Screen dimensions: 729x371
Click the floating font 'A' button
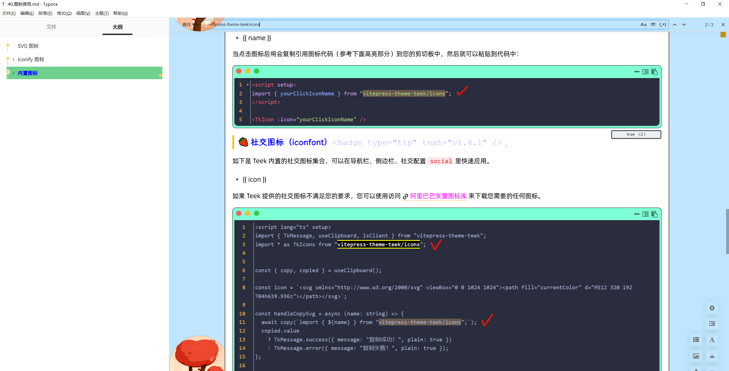coord(712,340)
